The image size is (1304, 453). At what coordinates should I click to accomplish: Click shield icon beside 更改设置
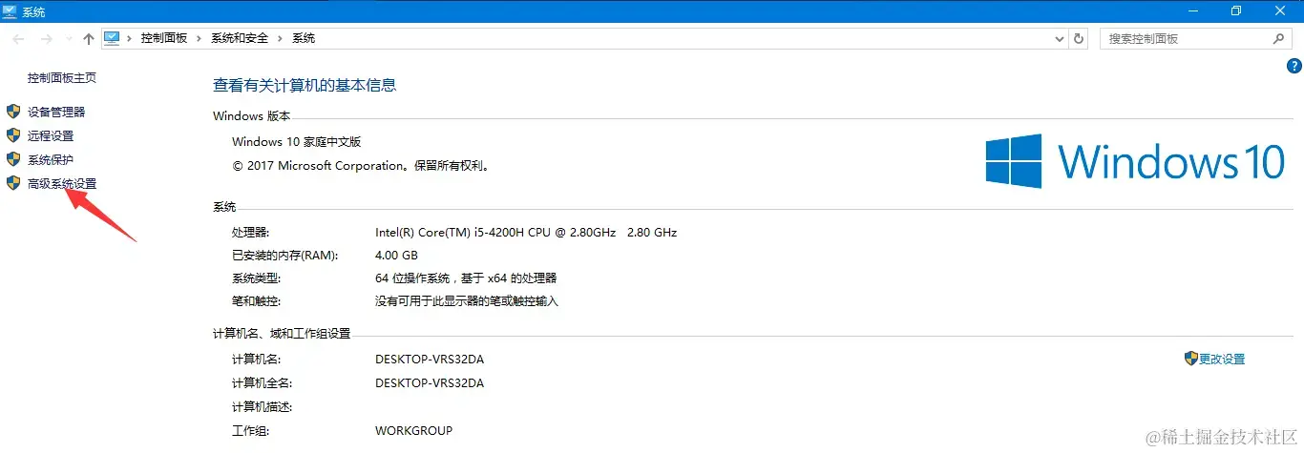1190,359
